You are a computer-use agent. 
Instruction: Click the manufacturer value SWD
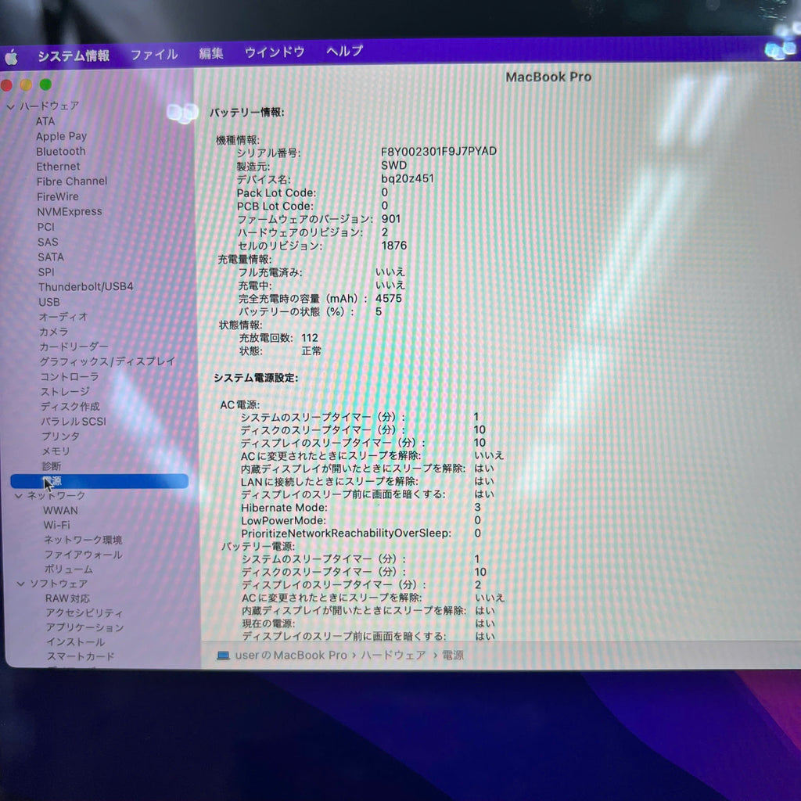(x=394, y=166)
